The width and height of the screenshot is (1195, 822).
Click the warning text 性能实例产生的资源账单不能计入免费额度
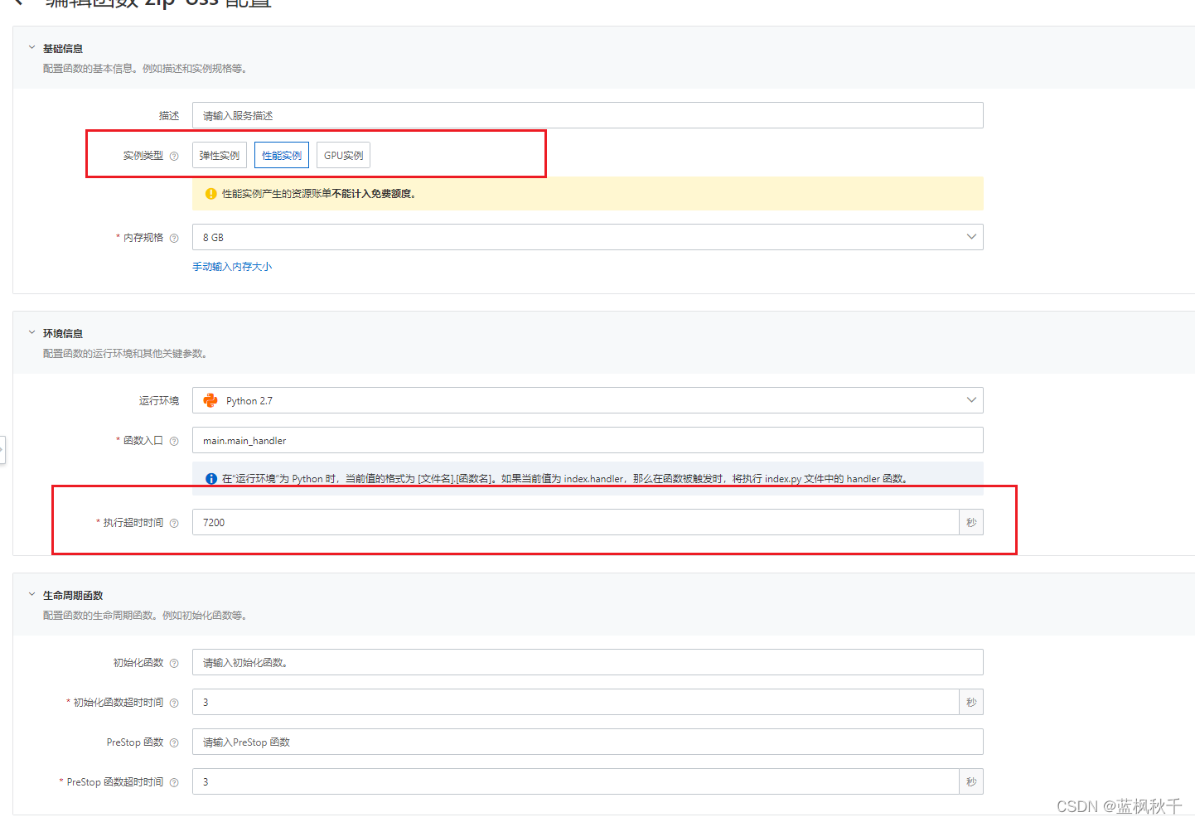coord(319,194)
